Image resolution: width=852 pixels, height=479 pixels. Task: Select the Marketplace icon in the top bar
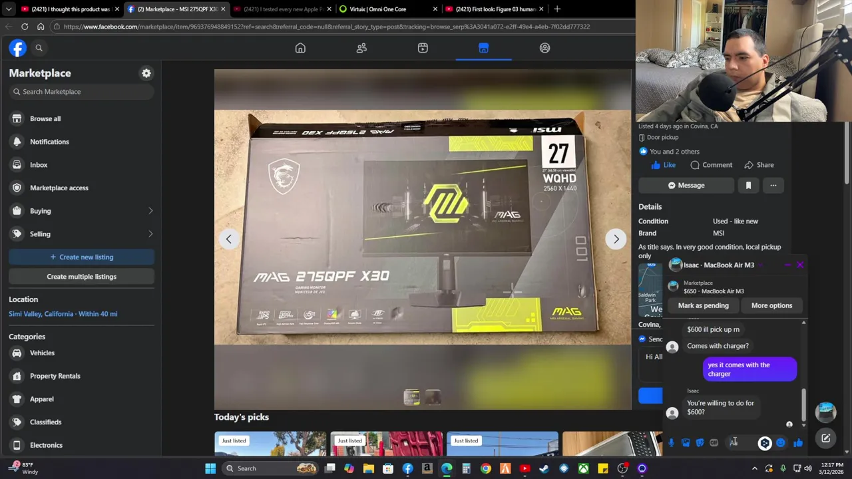pyautogui.click(x=483, y=48)
